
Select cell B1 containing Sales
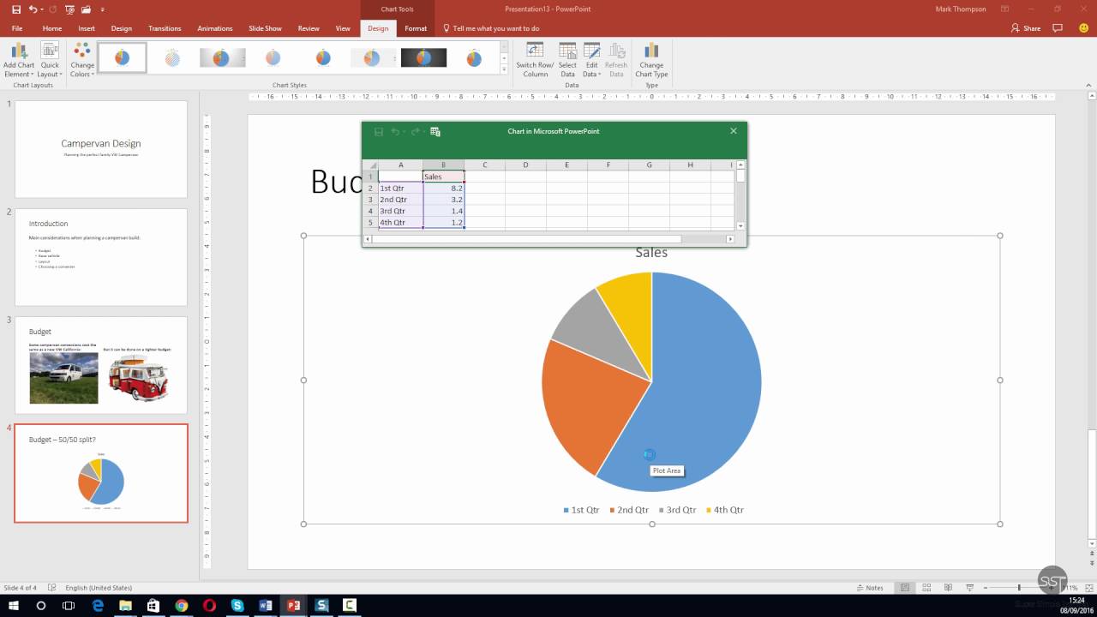click(x=443, y=177)
